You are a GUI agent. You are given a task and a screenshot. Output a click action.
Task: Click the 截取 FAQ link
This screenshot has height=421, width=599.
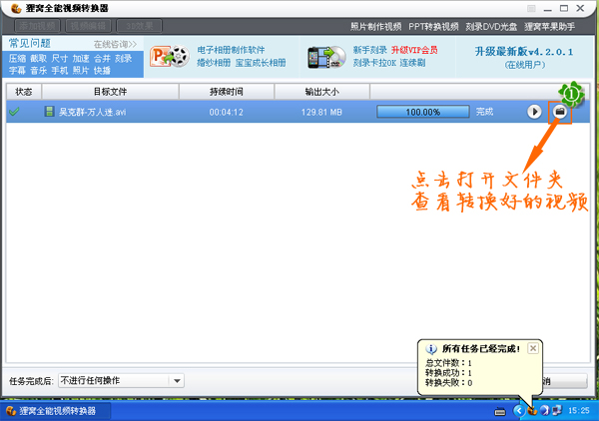39,59
